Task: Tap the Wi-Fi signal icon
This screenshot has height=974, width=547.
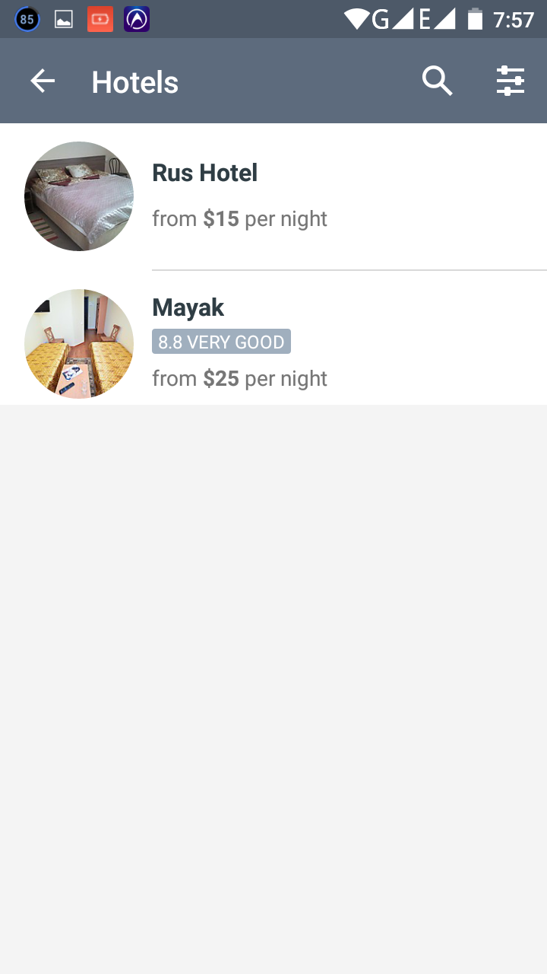Action: pos(356,19)
